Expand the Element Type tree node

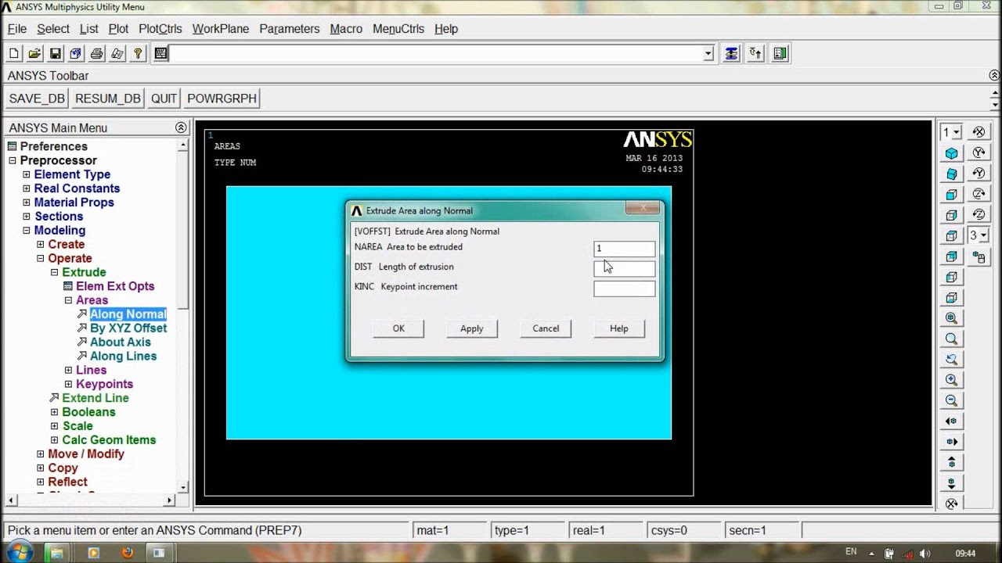click(x=27, y=174)
